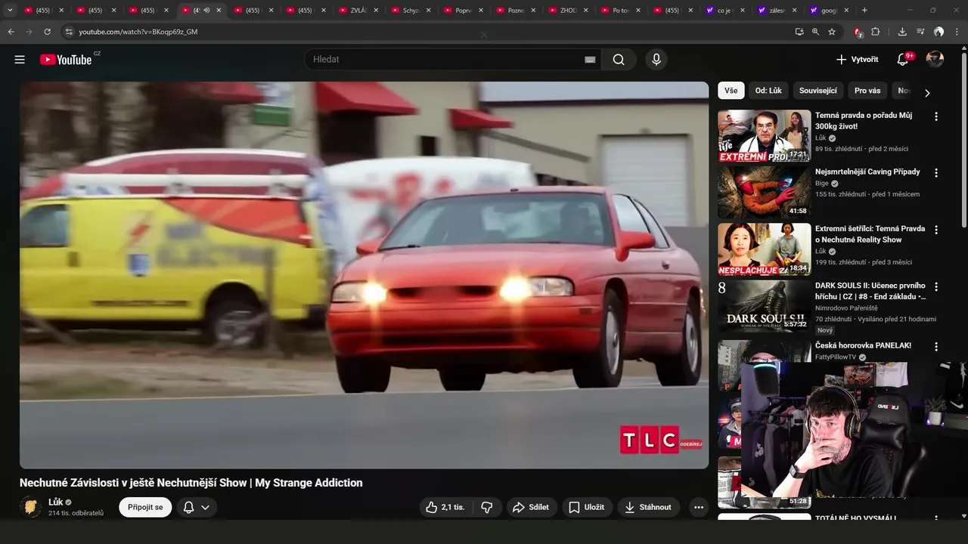Open Nejsmrtelnější Caving Případy thumbnail
Image resolution: width=968 pixels, height=544 pixels.
[764, 192]
